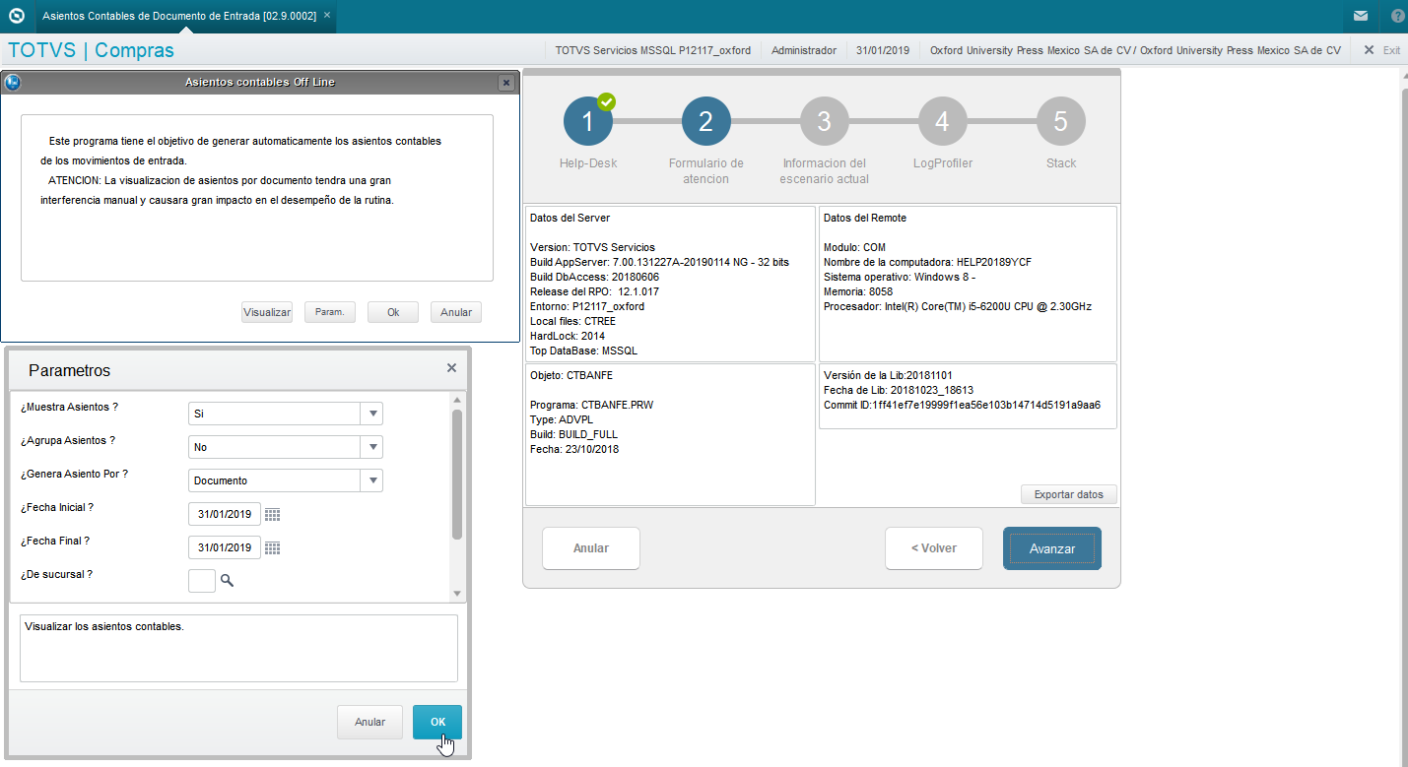Click 'Visualizar los asientos contables.' description
Image resolution: width=1408 pixels, height=767 pixels.
tap(104, 625)
